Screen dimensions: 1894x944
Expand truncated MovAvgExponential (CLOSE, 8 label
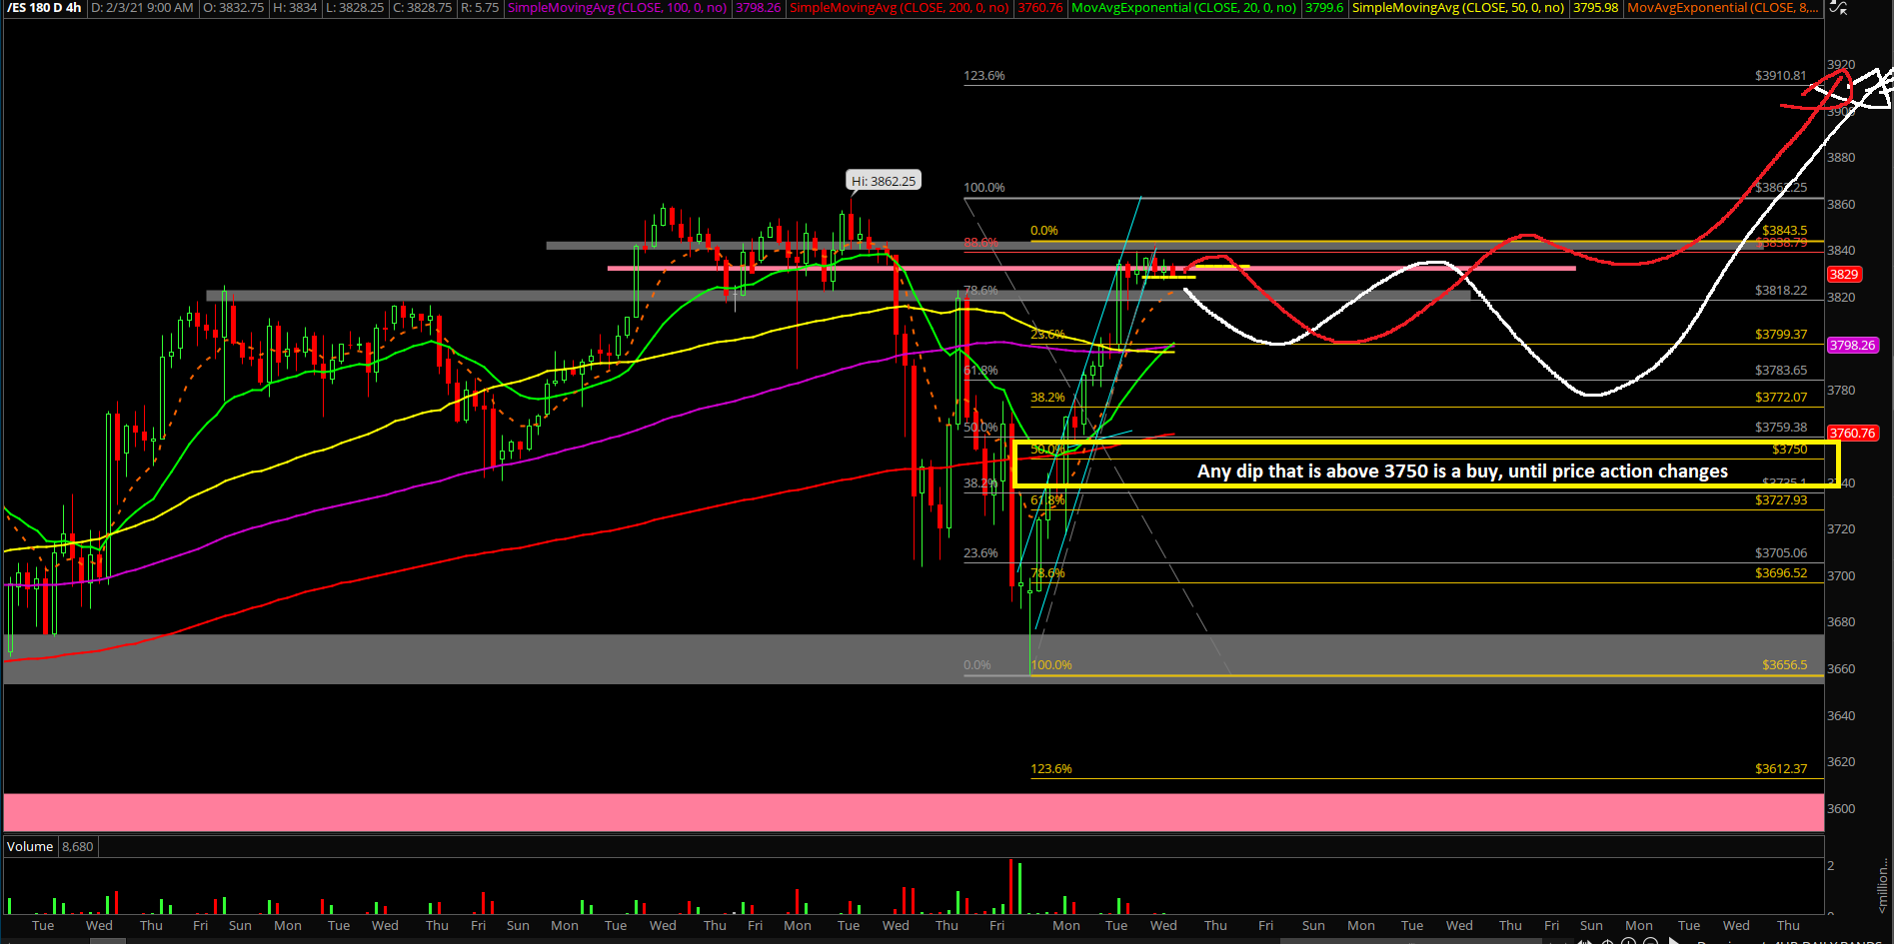(x=1722, y=8)
